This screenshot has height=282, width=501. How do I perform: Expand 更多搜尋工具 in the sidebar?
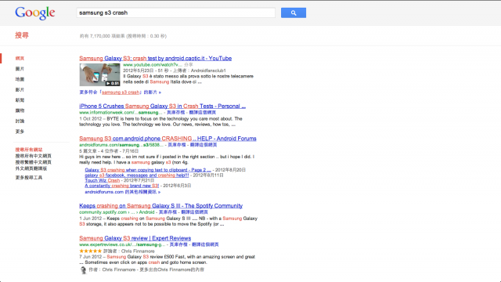(29, 178)
